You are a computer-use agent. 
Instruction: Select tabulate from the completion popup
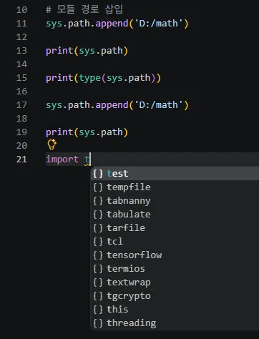(x=175, y=215)
